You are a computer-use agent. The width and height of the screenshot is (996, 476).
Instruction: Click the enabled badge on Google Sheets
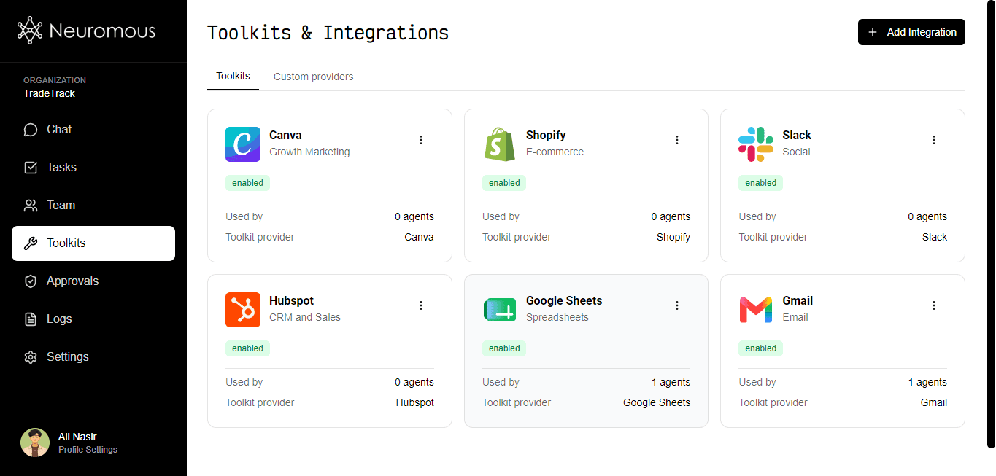click(x=504, y=348)
